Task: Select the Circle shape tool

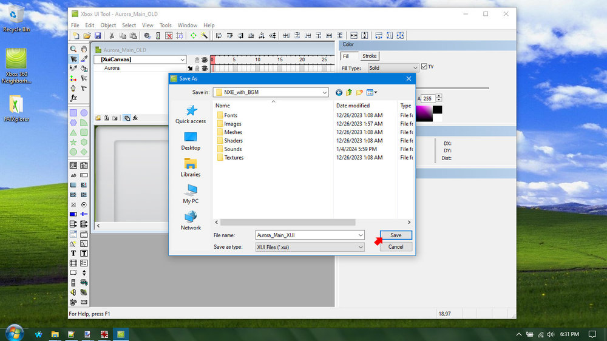Action: pyautogui.click(x=84, y=113)
